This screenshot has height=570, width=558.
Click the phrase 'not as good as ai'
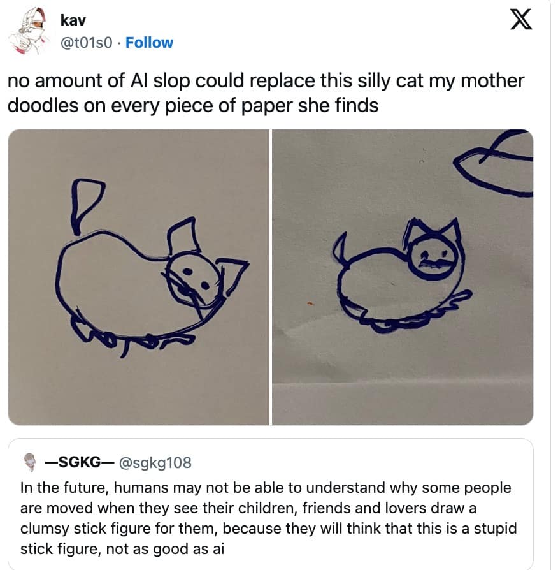click(x=165, y=548)
